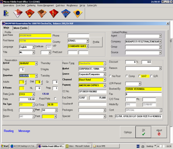Open the Front Desk menu
The height and width of the screenshot is (149, 173).
tap(20, 6)
